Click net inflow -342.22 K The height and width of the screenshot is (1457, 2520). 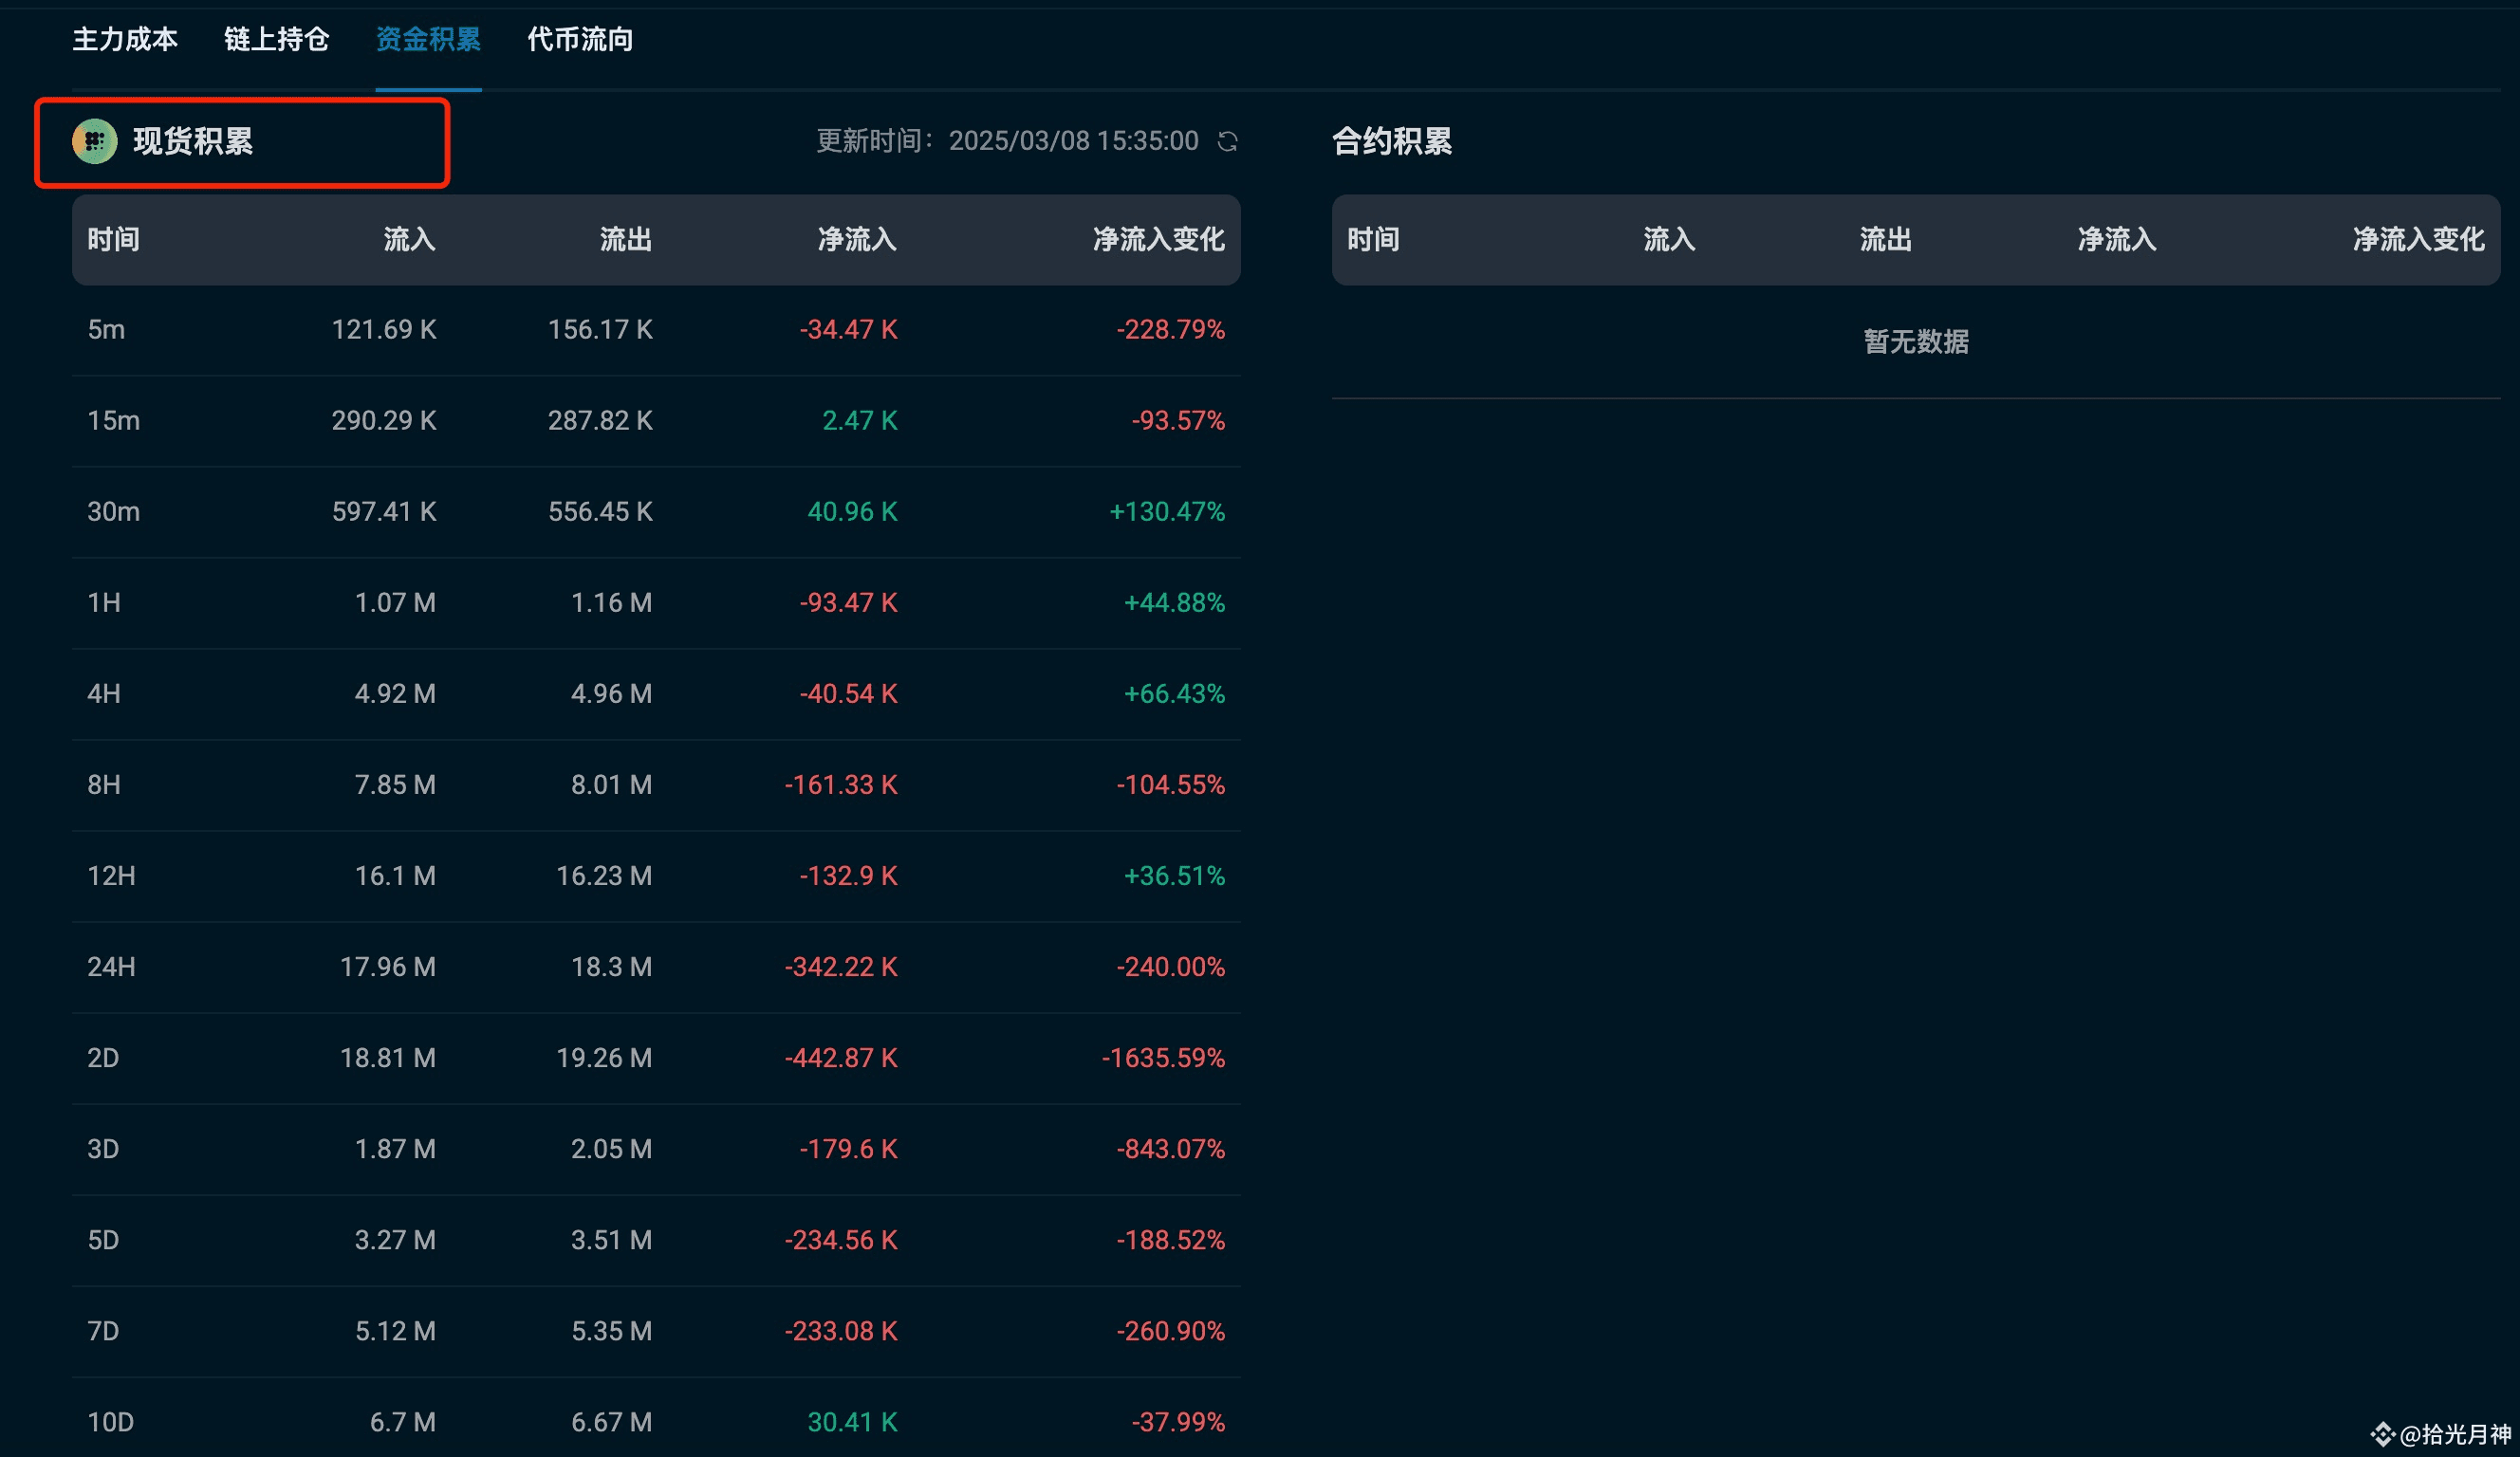pyautogui.click(x=841, y=966)
